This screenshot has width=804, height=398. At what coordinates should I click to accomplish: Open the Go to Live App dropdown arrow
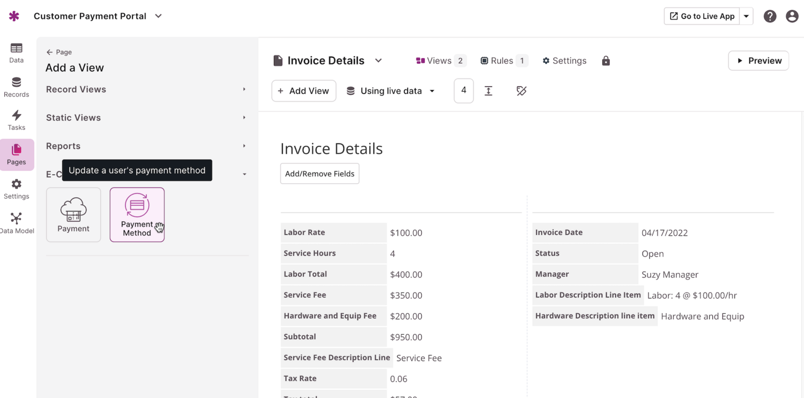coord(746,16)
